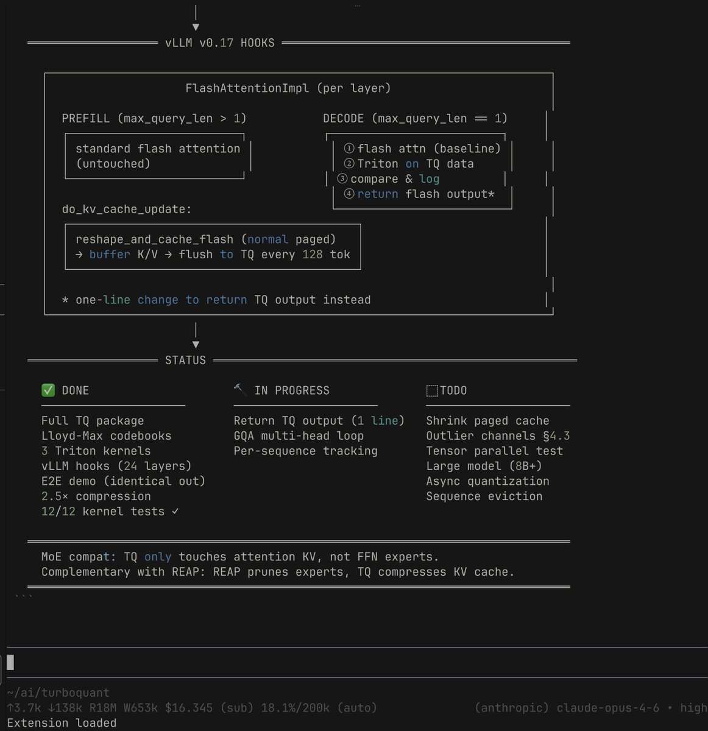The image size is (708, 731).
Task: Click the green checkmark emoji beside DONE
Action: click(48, 390)
